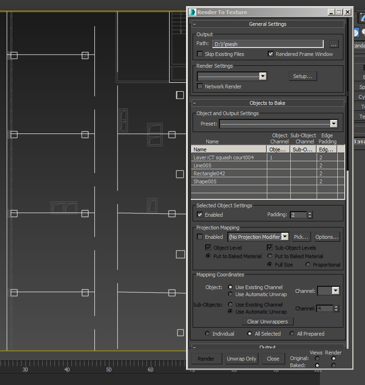Maximize the Render To Texture window
The width and height of the screenshot is (365, 385).
point(339,12)
